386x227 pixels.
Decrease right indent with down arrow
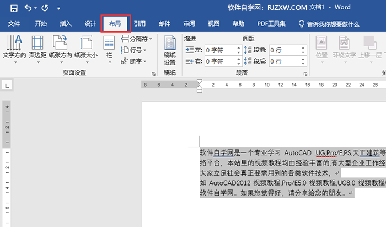(x=239, y=64)
